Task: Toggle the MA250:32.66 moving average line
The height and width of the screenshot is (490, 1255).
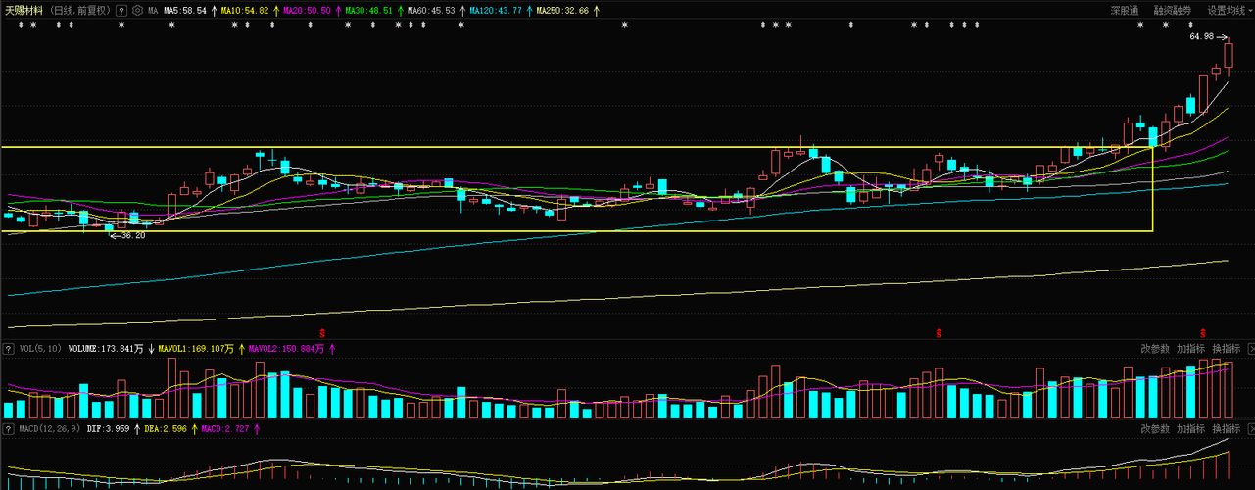Action: point(563,11)
